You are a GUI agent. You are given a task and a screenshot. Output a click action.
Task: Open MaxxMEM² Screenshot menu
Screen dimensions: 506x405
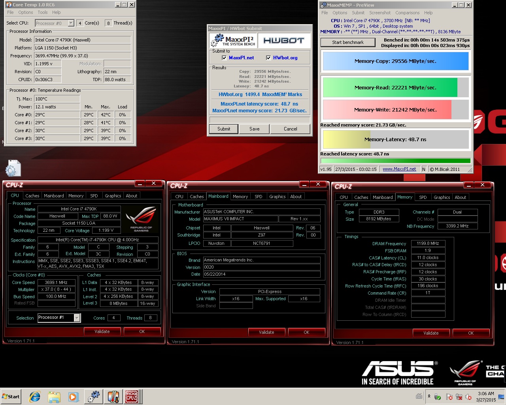[380, 13]
